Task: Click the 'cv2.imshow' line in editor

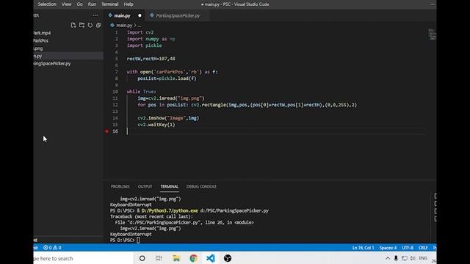Action: [168, 118]
